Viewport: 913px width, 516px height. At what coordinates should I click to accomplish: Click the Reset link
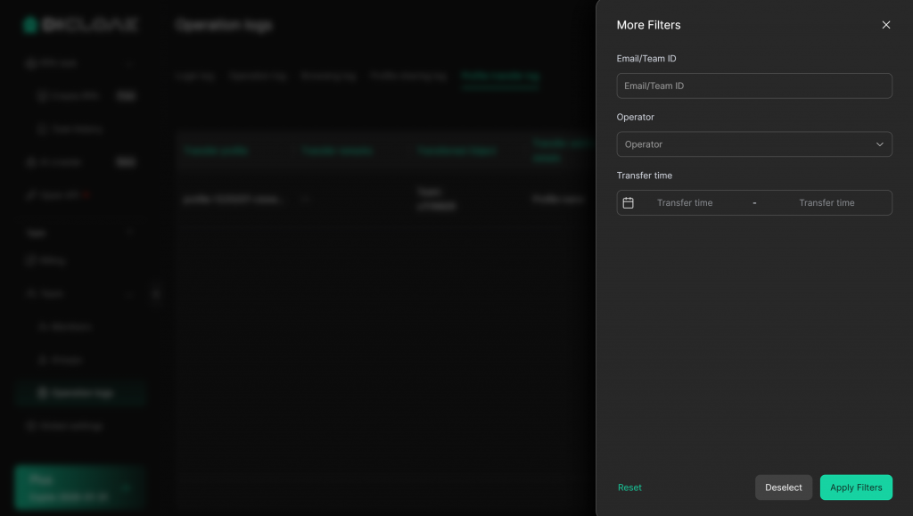pyautogui.click(x=629, y=487)
